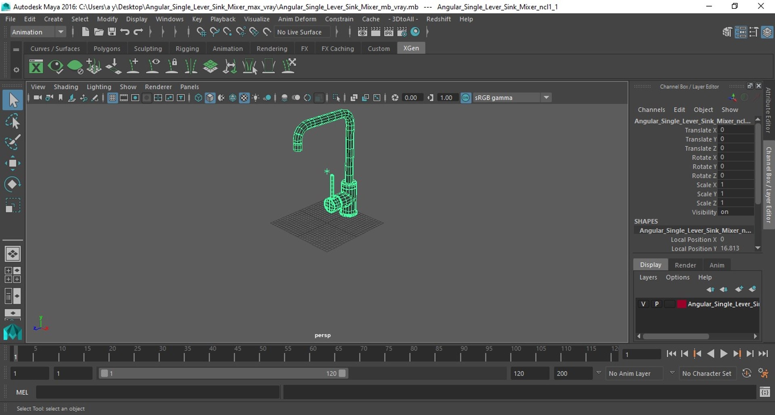Toggle wireframe shading in viewport
This screenshot has height=415, width=775.
pos(198,98)
